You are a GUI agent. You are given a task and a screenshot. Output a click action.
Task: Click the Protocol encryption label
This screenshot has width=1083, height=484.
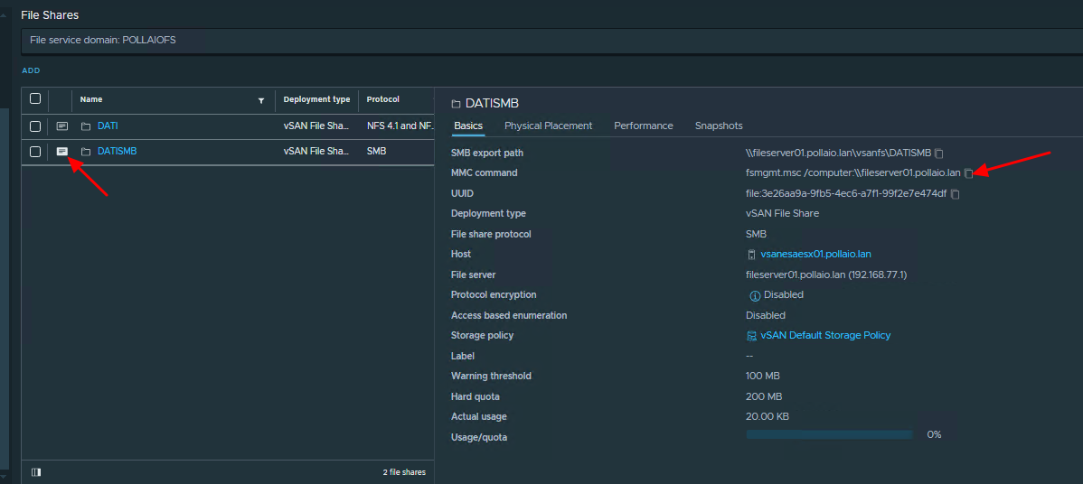[x=494, y=294]
